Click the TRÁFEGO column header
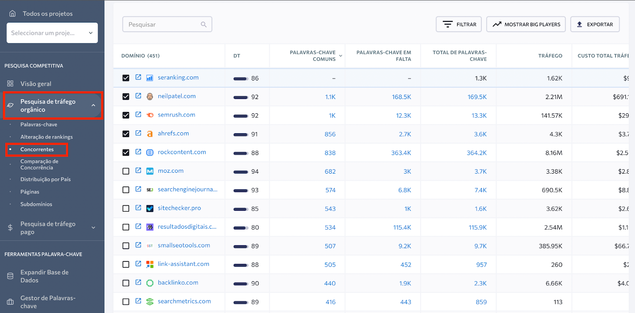The width and height of the screenshot is (635, 313). click(550, 56)
